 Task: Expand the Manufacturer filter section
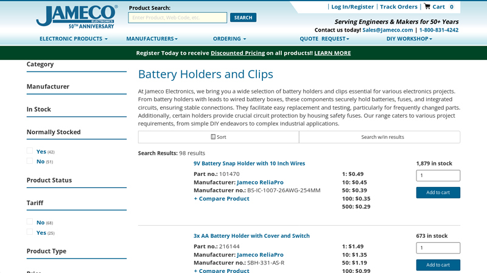coord(77,87)
